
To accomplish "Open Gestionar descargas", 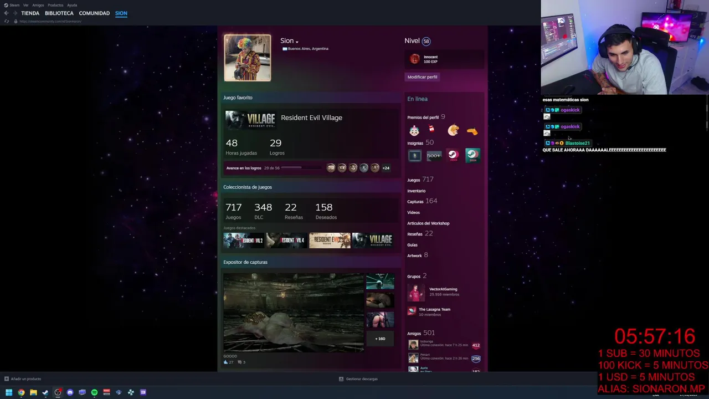I will click(x=358, y=379).
